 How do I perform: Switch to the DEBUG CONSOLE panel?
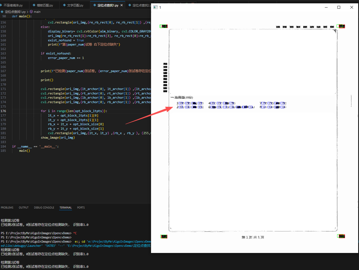tap(44, 208)
